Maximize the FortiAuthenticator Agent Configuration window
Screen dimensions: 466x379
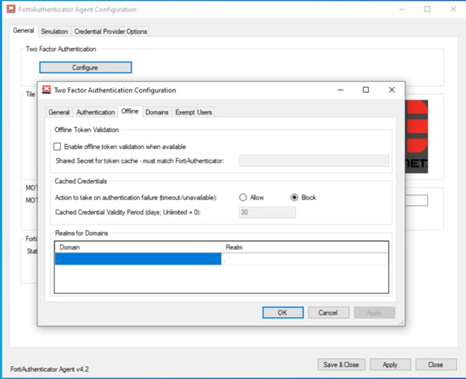(428, 9)
